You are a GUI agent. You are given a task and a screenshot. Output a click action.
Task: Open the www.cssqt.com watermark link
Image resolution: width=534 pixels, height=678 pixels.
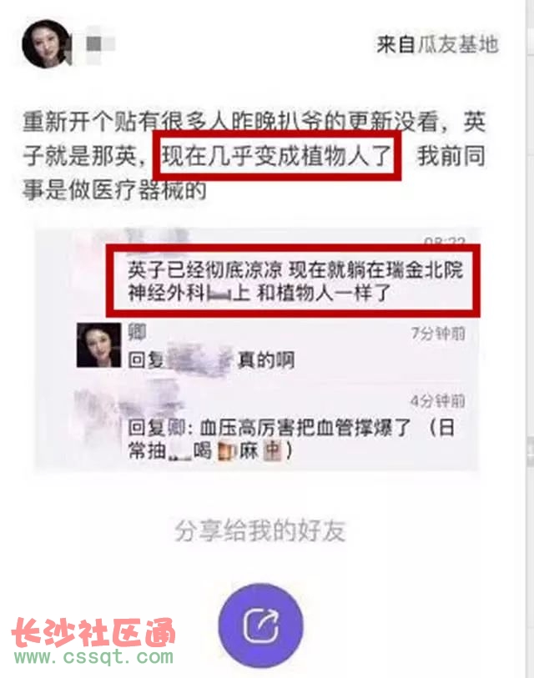click(94, 657)
